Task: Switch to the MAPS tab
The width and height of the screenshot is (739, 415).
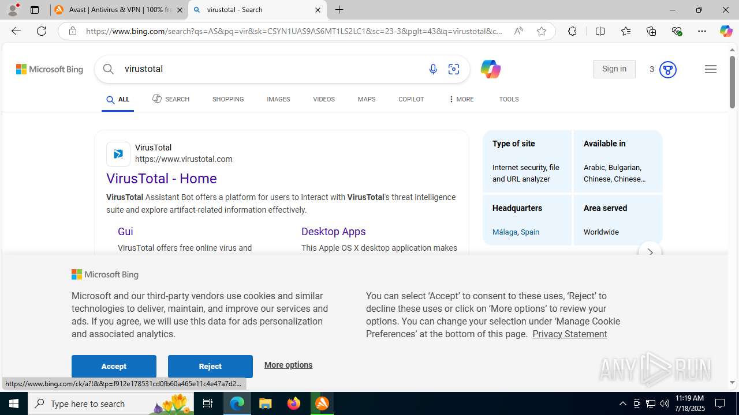Action: pyautogui.click(x=367, y=99)
